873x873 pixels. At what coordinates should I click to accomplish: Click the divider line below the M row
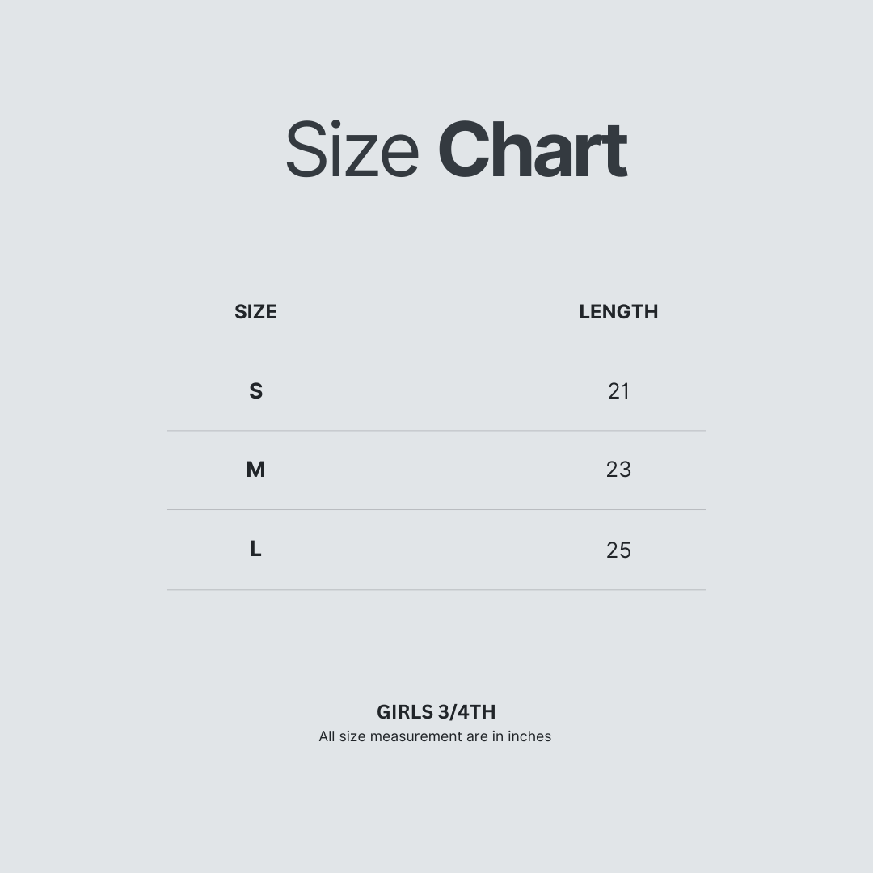pyautogui.click(x=436, y=509)
